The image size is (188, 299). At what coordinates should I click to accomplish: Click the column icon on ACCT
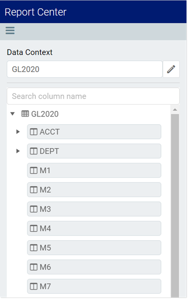[34, 132]
